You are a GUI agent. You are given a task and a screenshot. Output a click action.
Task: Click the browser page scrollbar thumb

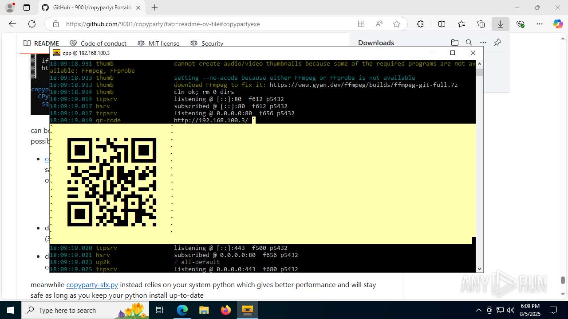[563, 280]
